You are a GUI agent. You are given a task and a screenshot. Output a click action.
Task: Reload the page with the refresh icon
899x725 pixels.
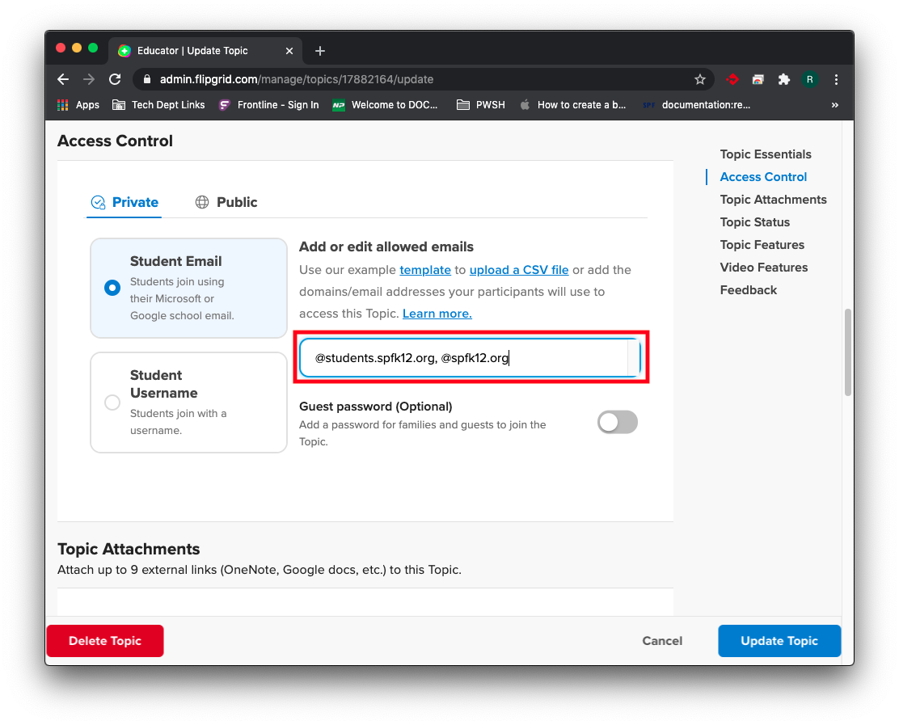pos(115,79)
